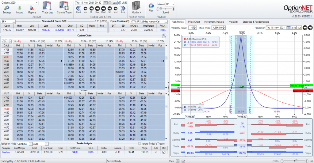
Task: Toggle Realized PnL legend marker
Action: pyautogui.click(x=185, y=39)
